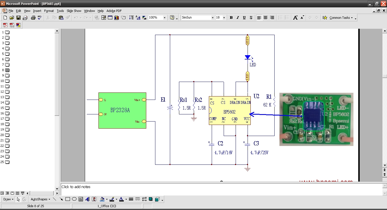
Task: Run the spelling check tool
Action: pyautogui.click(x=40, y=18)
